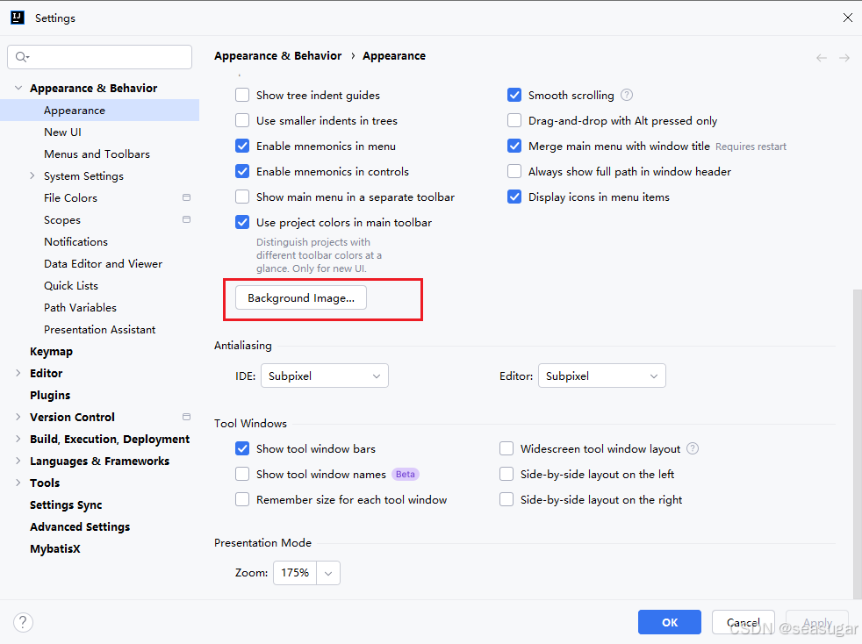Go back using the left arrow icon

pyautogui.click(x=822, y=58)
